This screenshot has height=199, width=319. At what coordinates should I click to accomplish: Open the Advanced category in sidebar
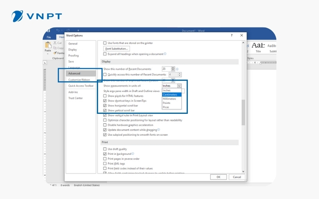tap(75, 73)
